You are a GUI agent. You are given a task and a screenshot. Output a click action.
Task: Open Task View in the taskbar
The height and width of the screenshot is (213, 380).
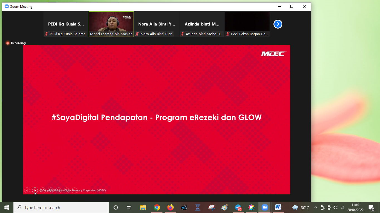coord(129,207)
